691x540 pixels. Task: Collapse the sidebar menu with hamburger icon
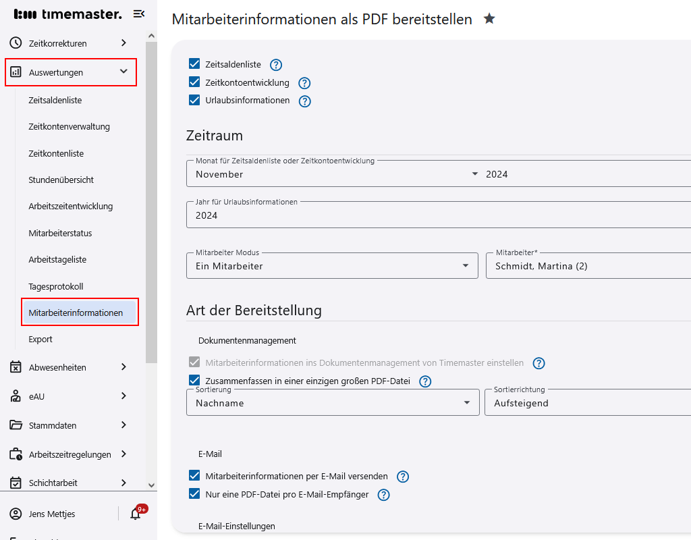pos(139,14)
